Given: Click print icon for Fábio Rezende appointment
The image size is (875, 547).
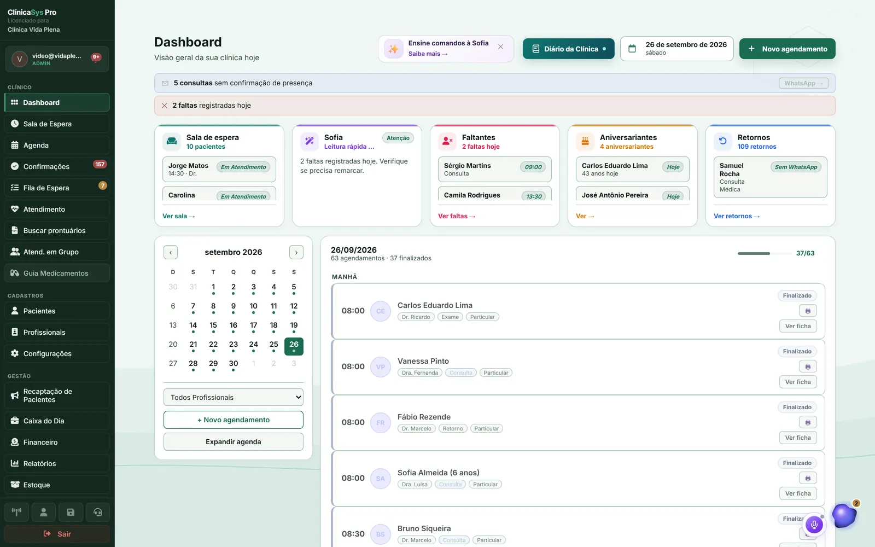Looking at the screenshot, I should [x=808, y=422].
